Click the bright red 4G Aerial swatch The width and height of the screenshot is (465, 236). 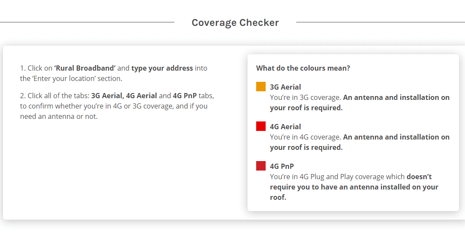(x=260, y=126)
